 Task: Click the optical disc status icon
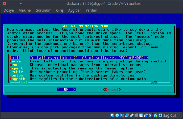117,115
